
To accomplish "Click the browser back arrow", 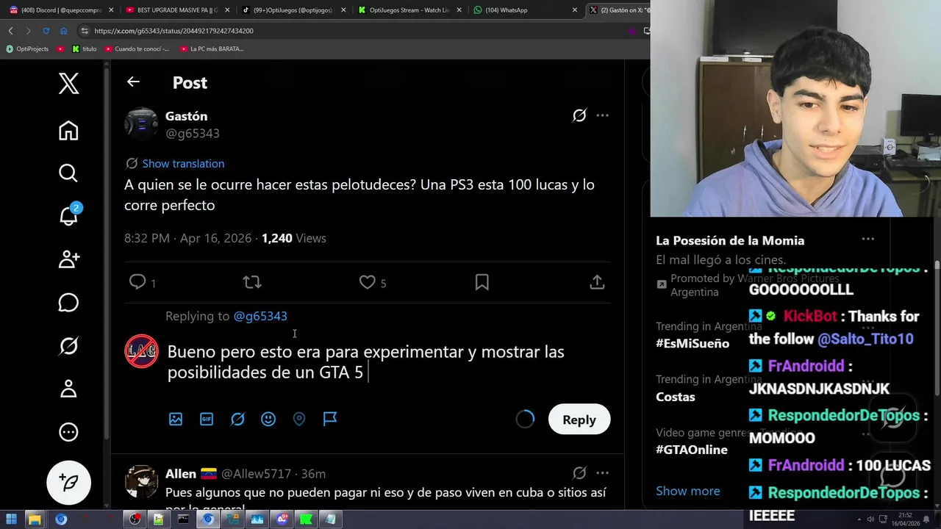I will click(x=10, y=31).
